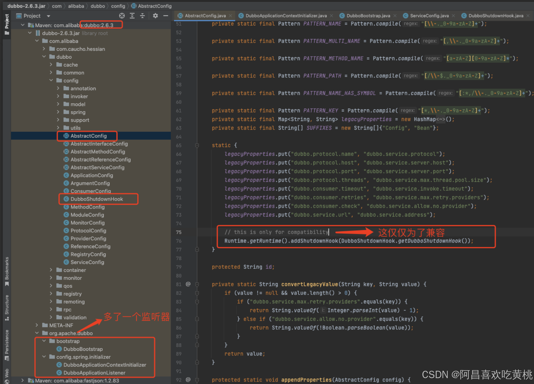Open the Persistence tool window
The image size is (534, 384).
7,345
